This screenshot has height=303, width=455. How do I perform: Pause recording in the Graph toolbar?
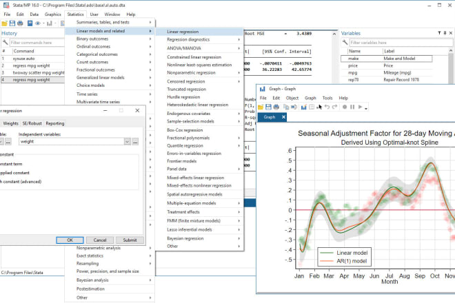(352, 107)
